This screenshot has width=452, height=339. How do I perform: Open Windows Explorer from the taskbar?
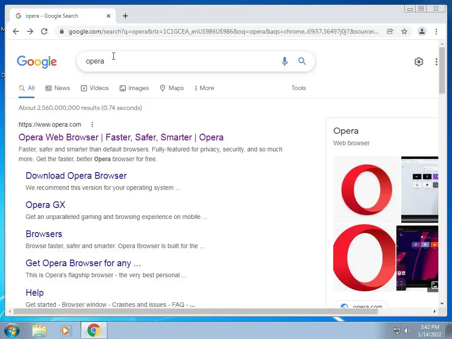39,331
